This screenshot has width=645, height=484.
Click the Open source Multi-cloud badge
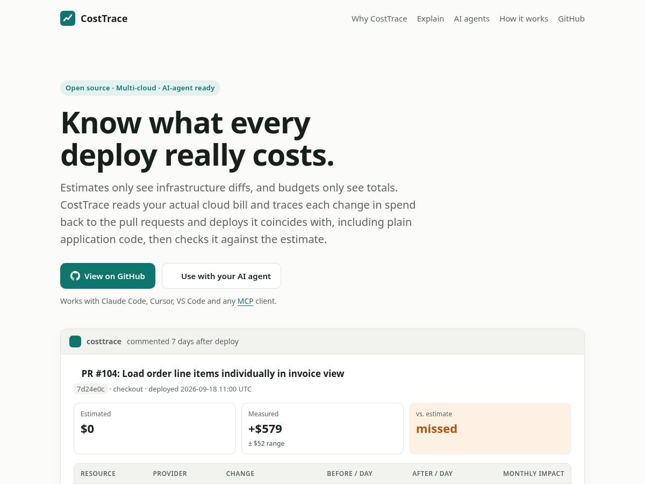click(140, 88)
